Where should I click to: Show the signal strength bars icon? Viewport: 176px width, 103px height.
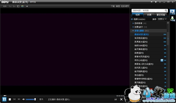click(x=116, y=99)
